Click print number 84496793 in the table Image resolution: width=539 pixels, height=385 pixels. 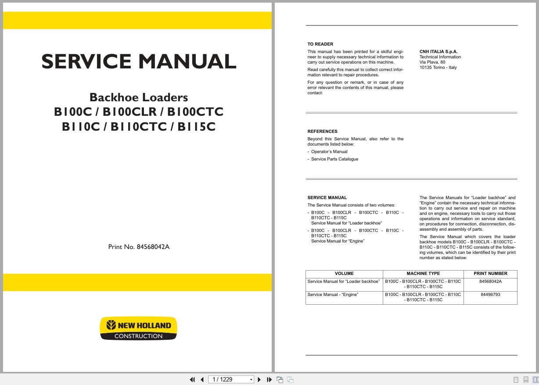click(x=490, y=294)
